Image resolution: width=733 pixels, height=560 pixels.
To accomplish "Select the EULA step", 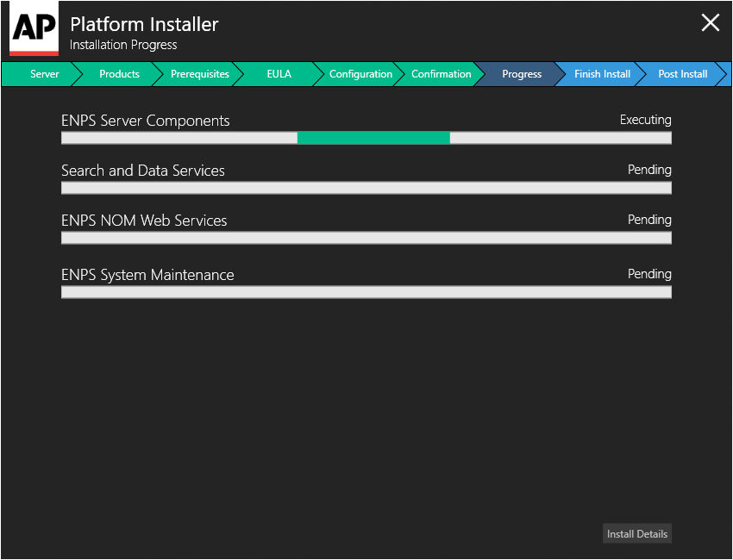I will (279, 74).
